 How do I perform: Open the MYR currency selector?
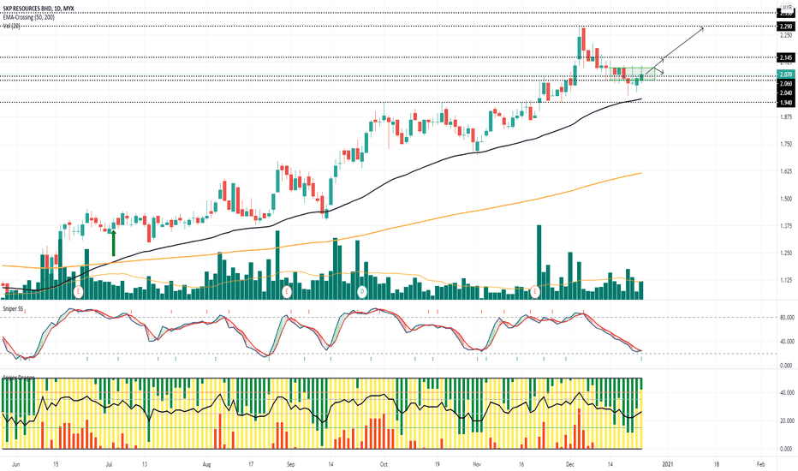[x=787, y=8]
